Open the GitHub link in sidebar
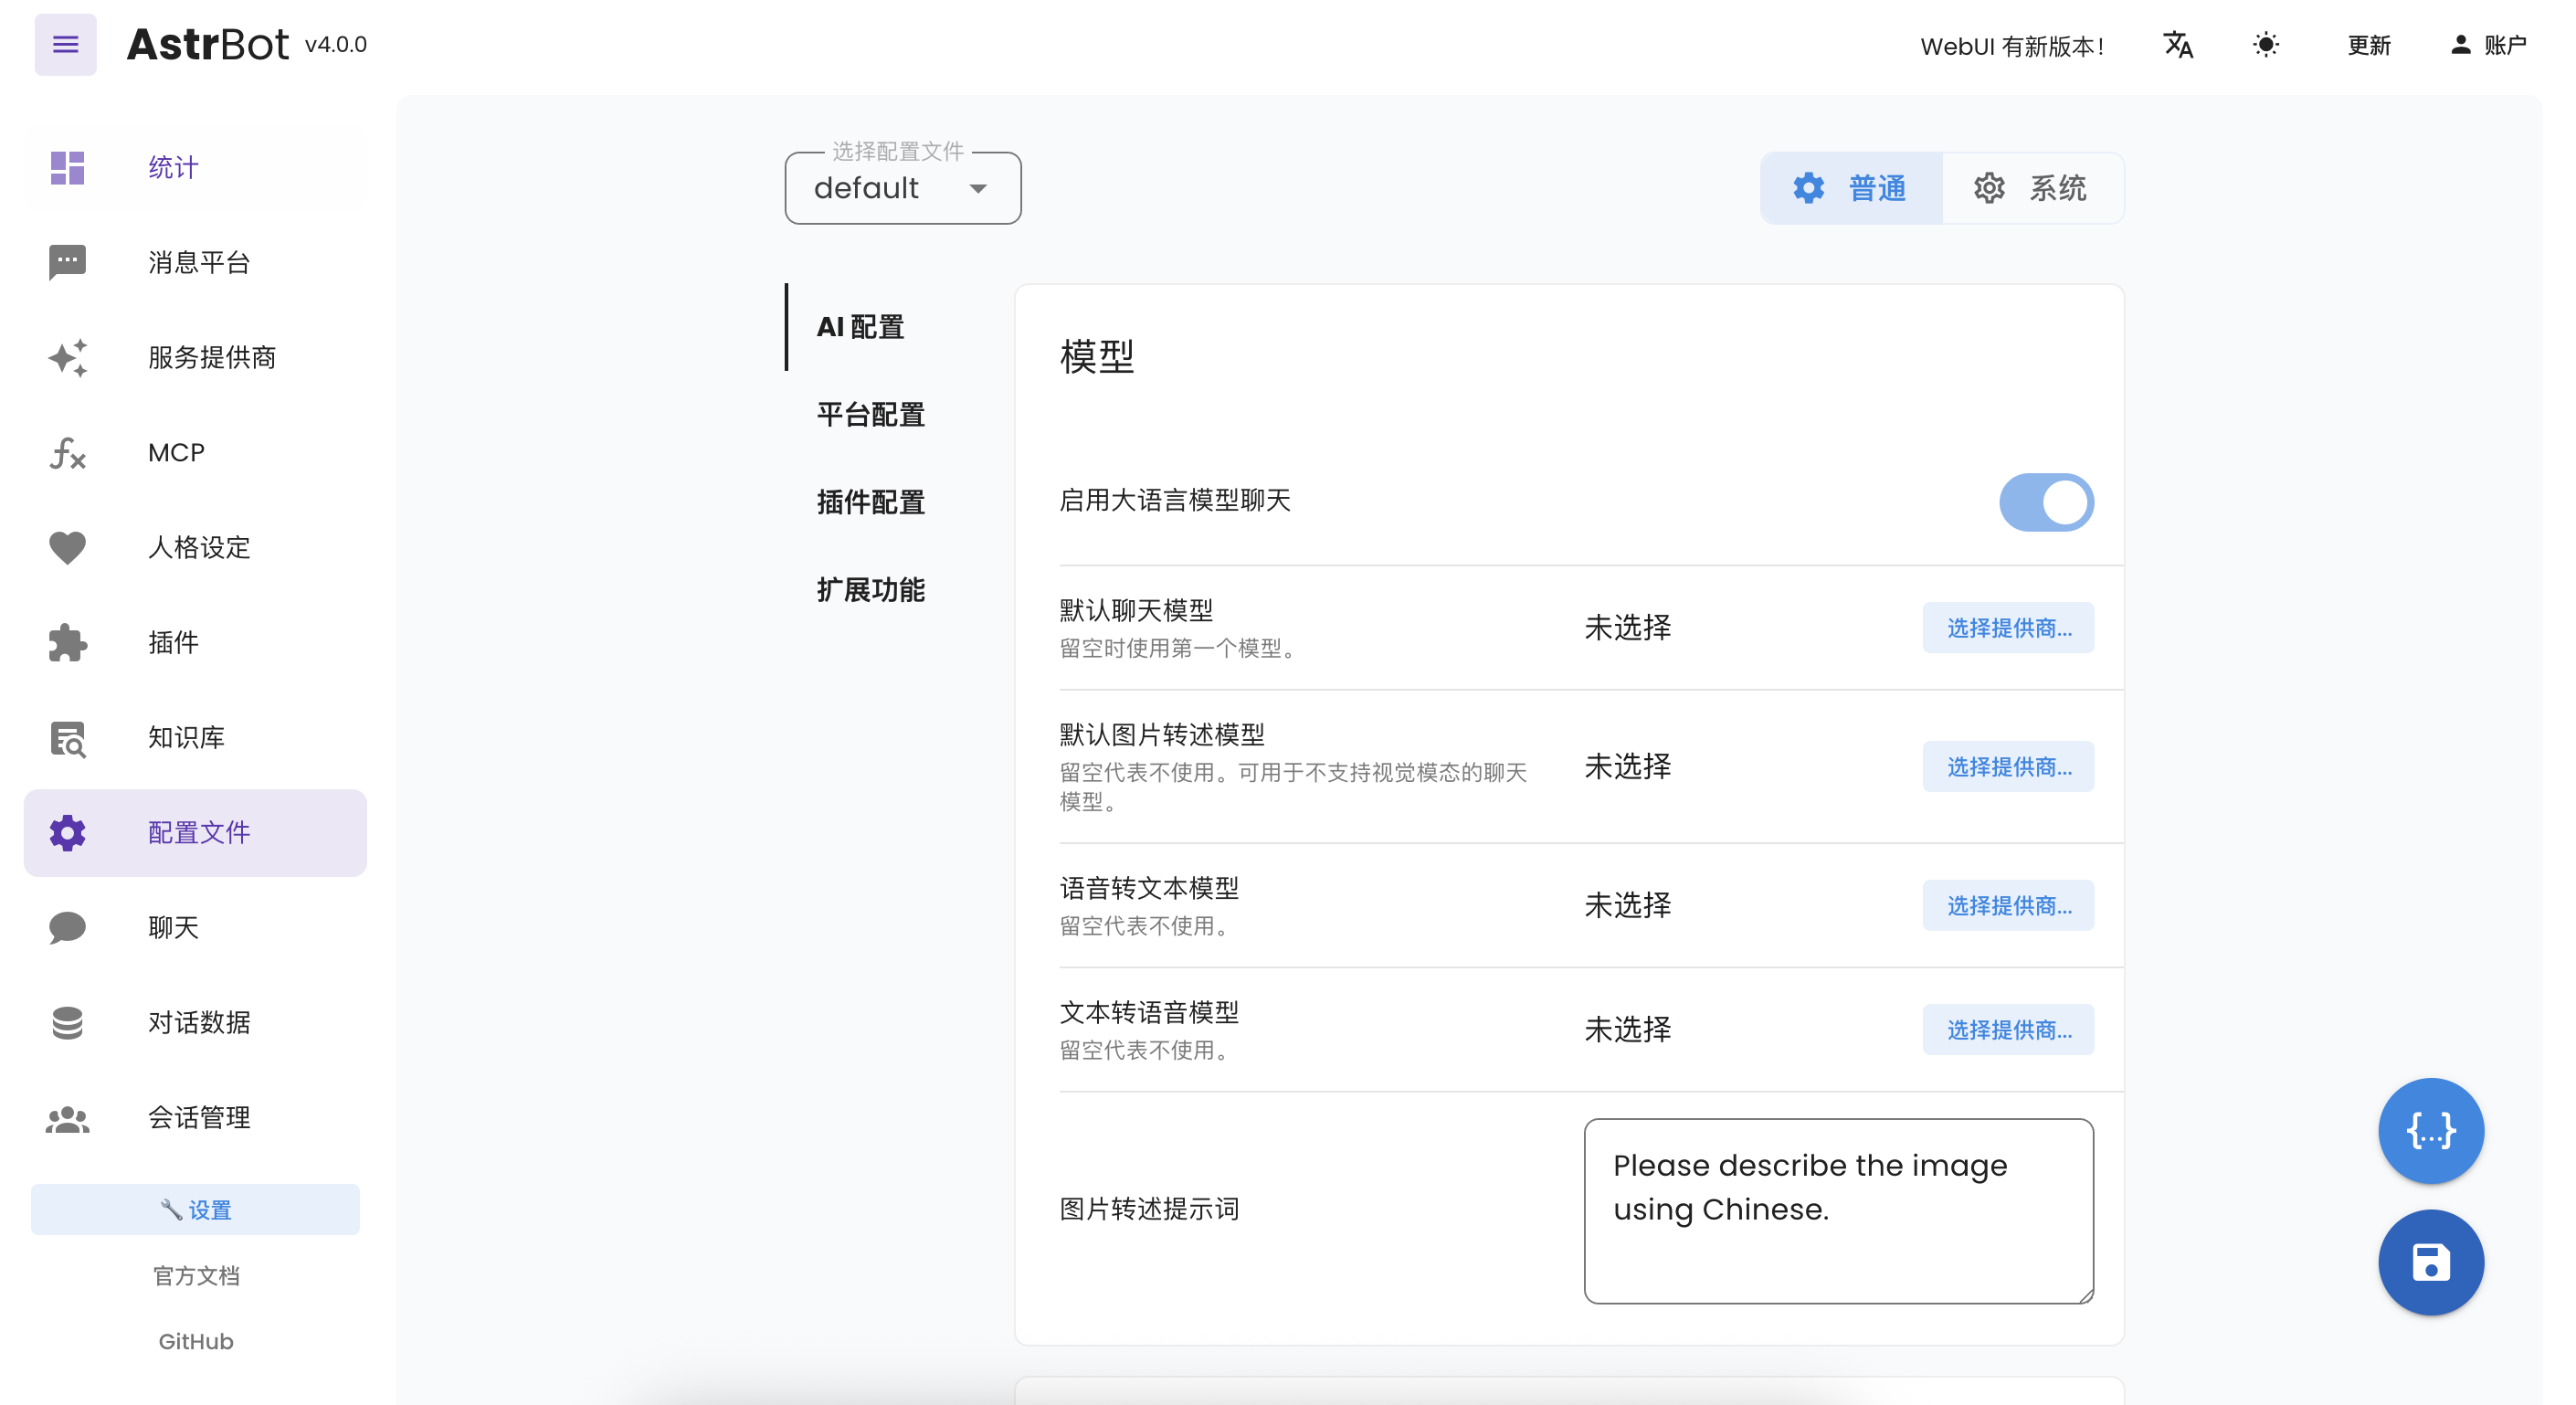Viewport: 2576px width, 1405px height. pos(195,1342)
